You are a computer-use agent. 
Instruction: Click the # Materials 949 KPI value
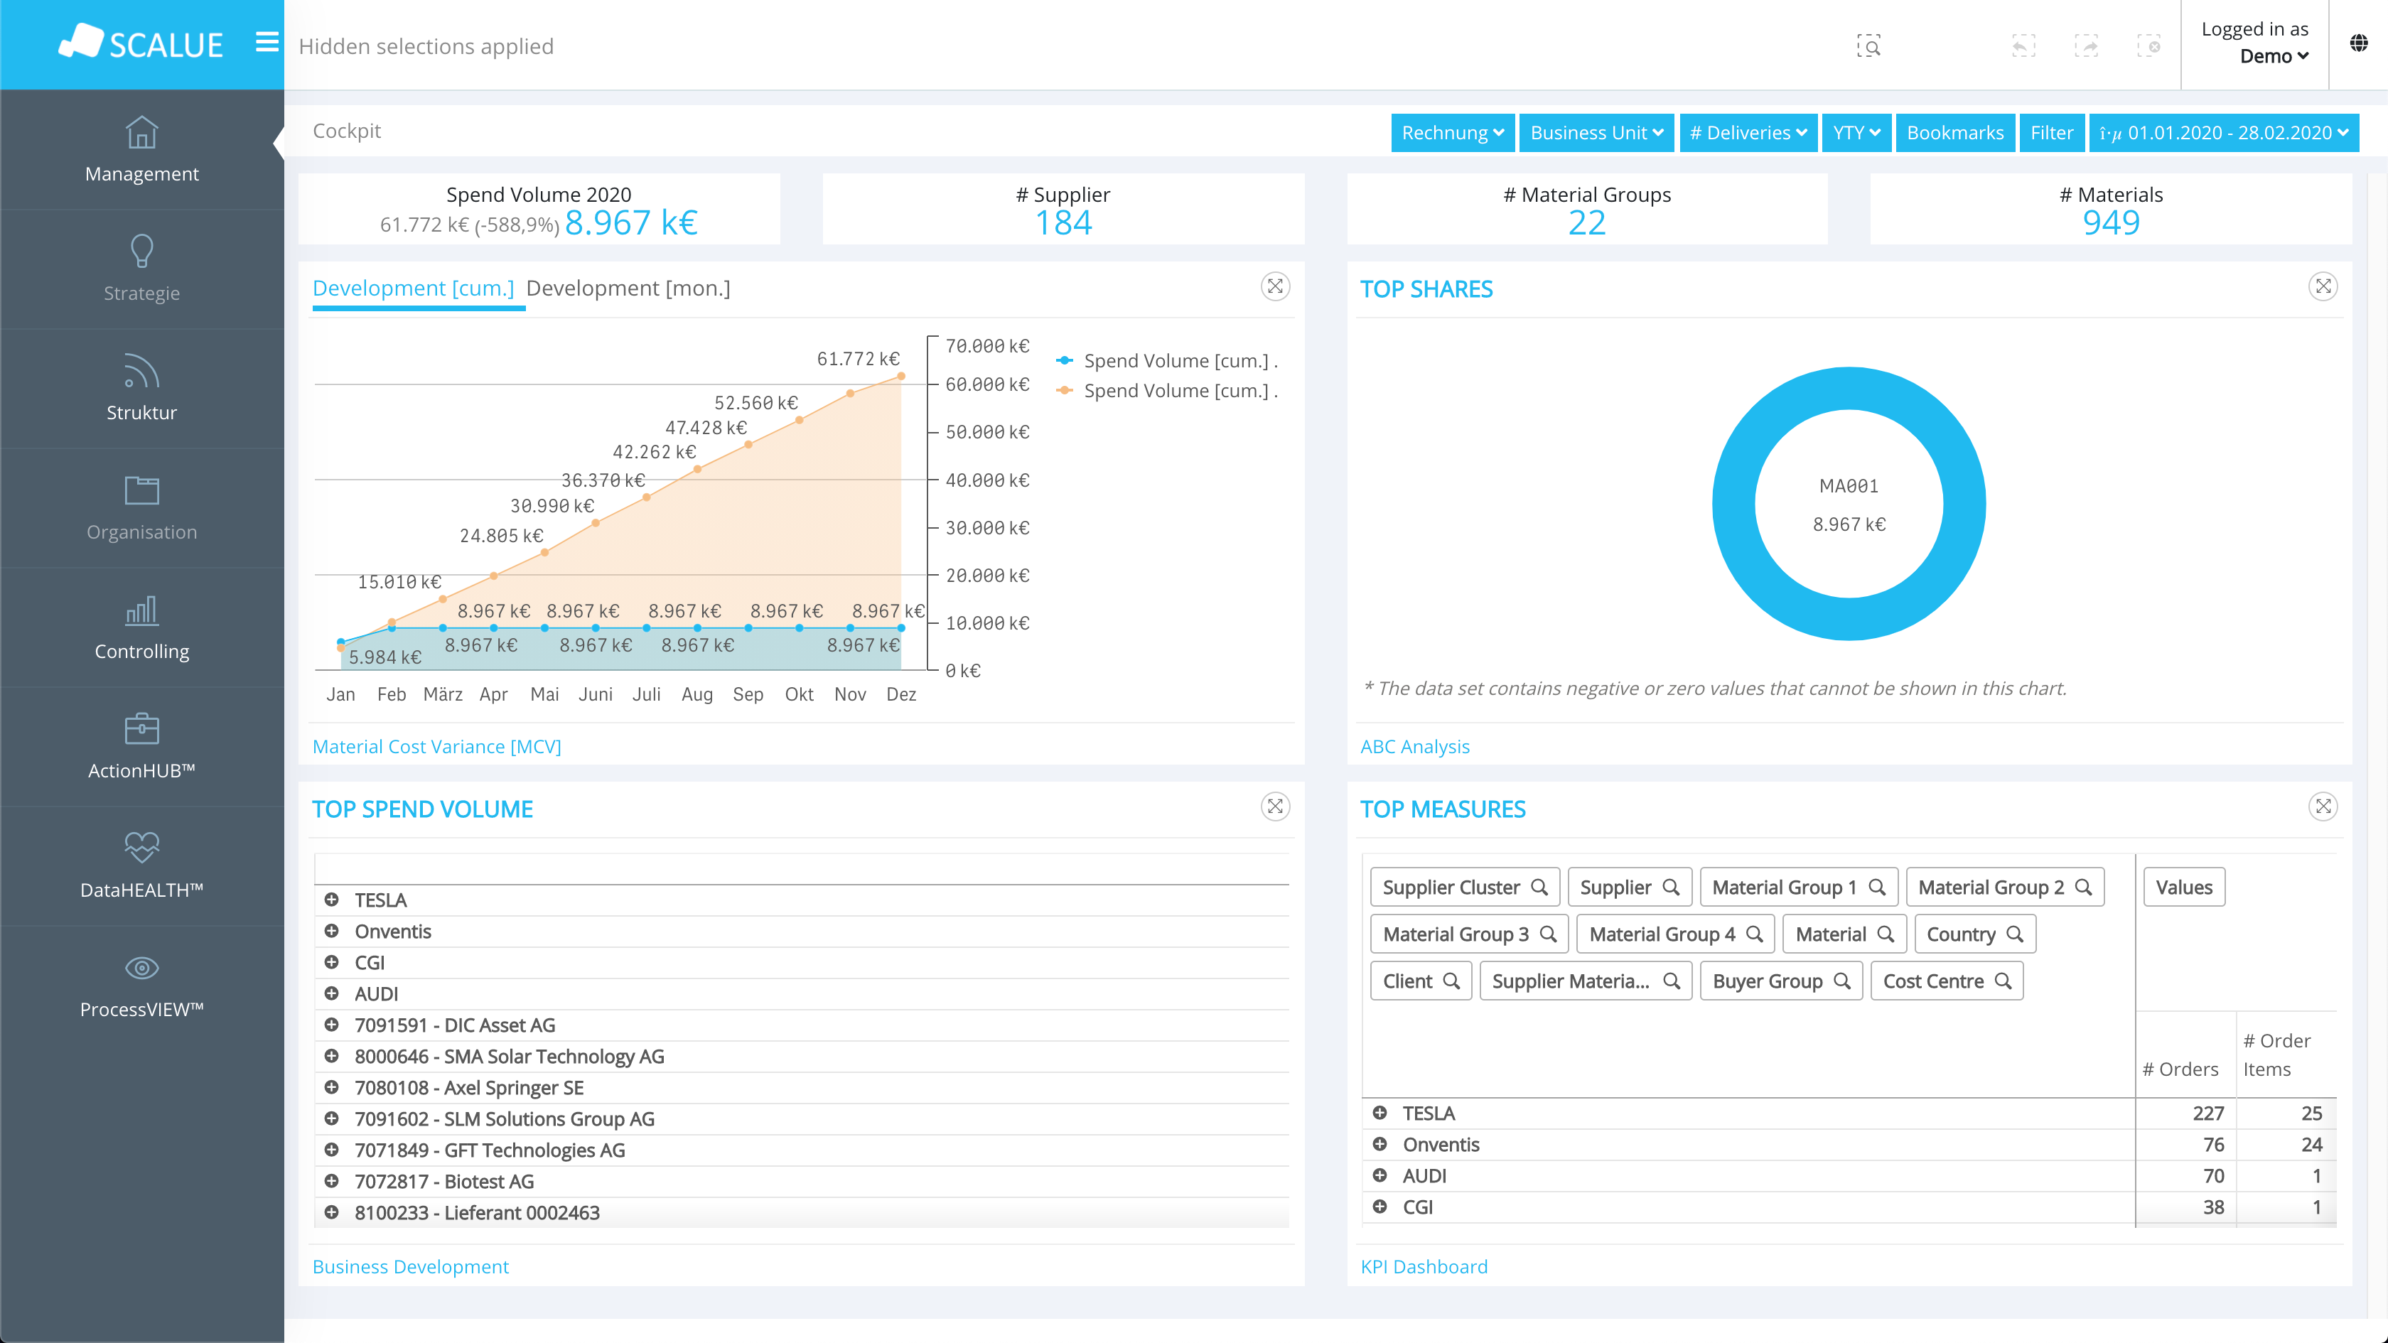(2111, 222)
